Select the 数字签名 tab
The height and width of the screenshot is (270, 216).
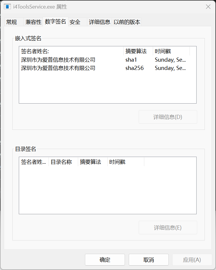(x=55, y=22)
